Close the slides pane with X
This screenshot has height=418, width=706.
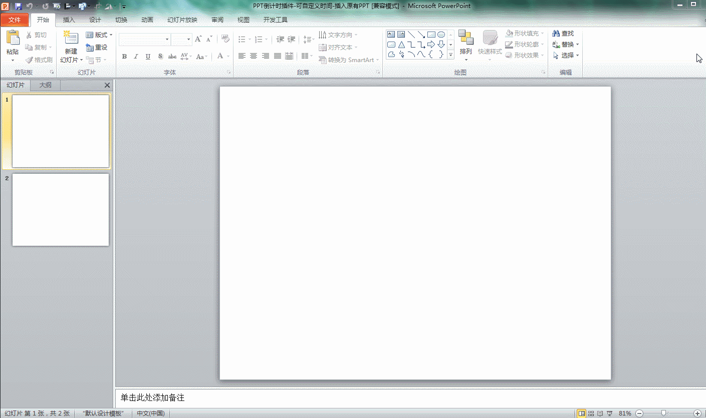107,86
